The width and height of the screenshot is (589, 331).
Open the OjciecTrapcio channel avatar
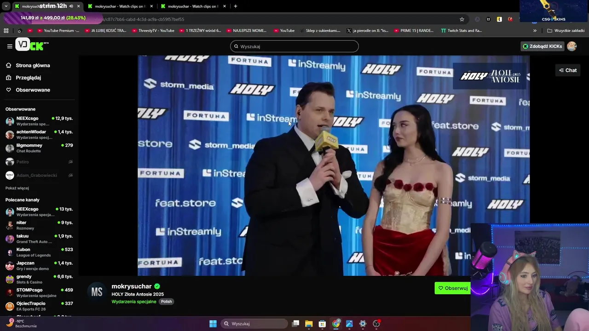click(10, 306)
